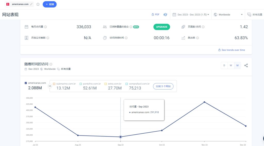Click the lock icon beside PDF
The image size is (264, 146).
pos(153,14)
